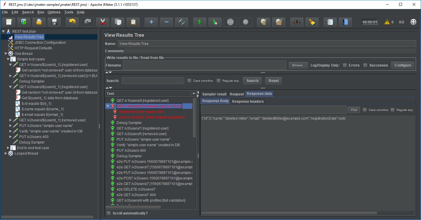Click the Toggle enable/disable icon
The width and height of the screenshot is (421, 220).
click(x=182, y=22)
